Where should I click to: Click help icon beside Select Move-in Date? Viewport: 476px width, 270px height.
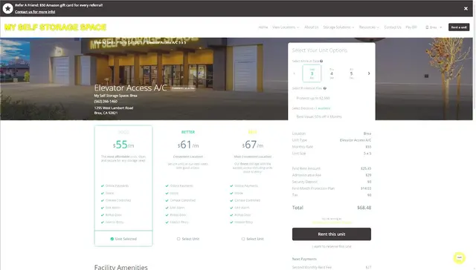(x=321, y=61)
